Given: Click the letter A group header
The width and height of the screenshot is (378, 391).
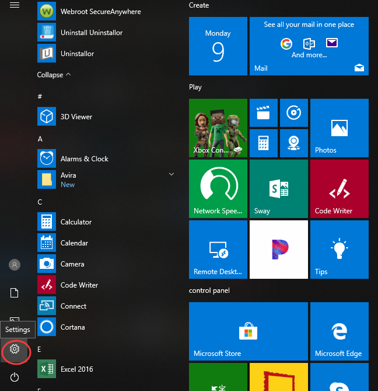Looking at the screenshot, I should [x=40, y=139].
